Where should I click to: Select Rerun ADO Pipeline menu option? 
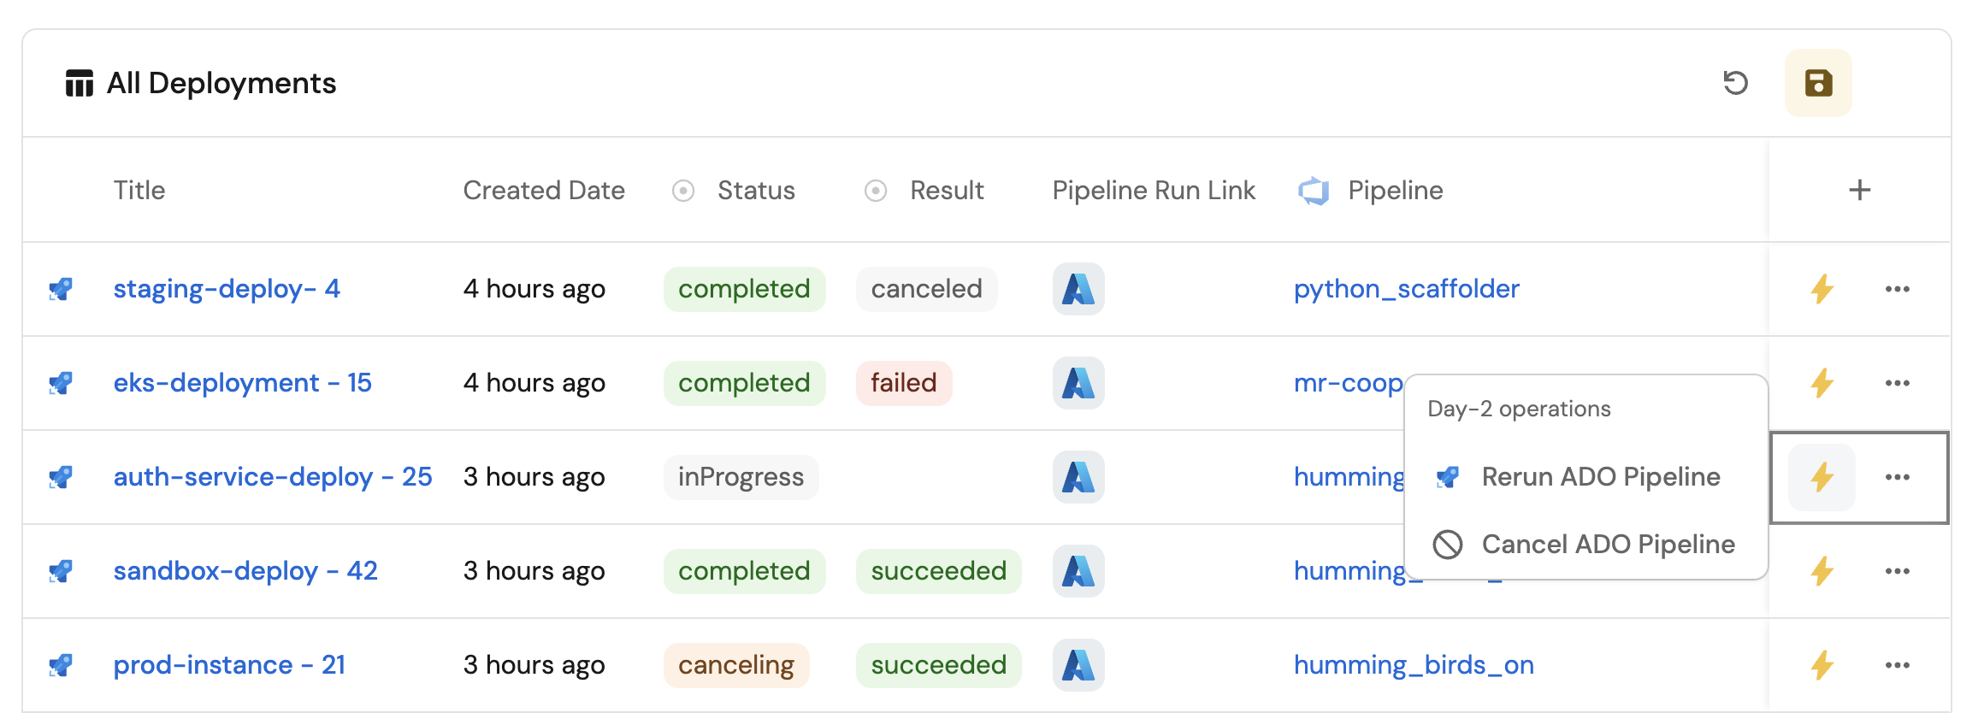(1600, 477)
